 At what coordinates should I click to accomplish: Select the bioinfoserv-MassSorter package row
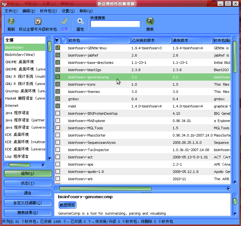click(x=143, y=135)
